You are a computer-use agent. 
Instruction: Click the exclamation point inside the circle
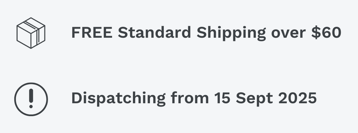coord(31,98)
